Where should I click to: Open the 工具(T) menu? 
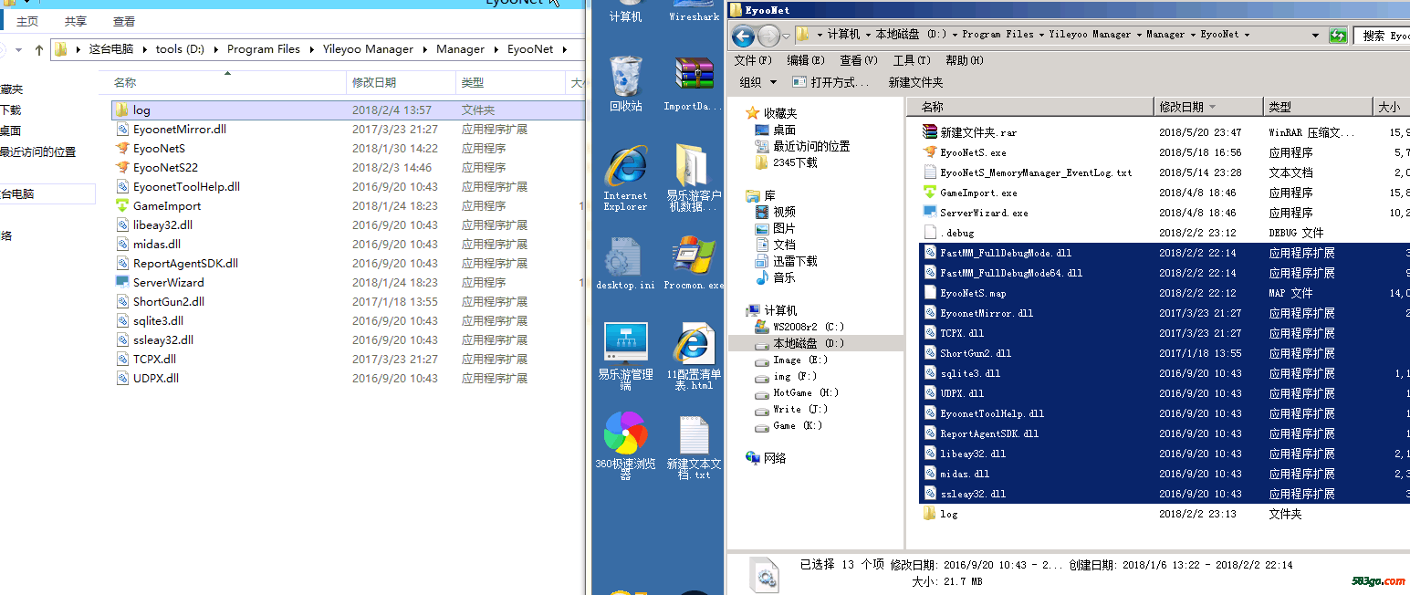point(912,60)
